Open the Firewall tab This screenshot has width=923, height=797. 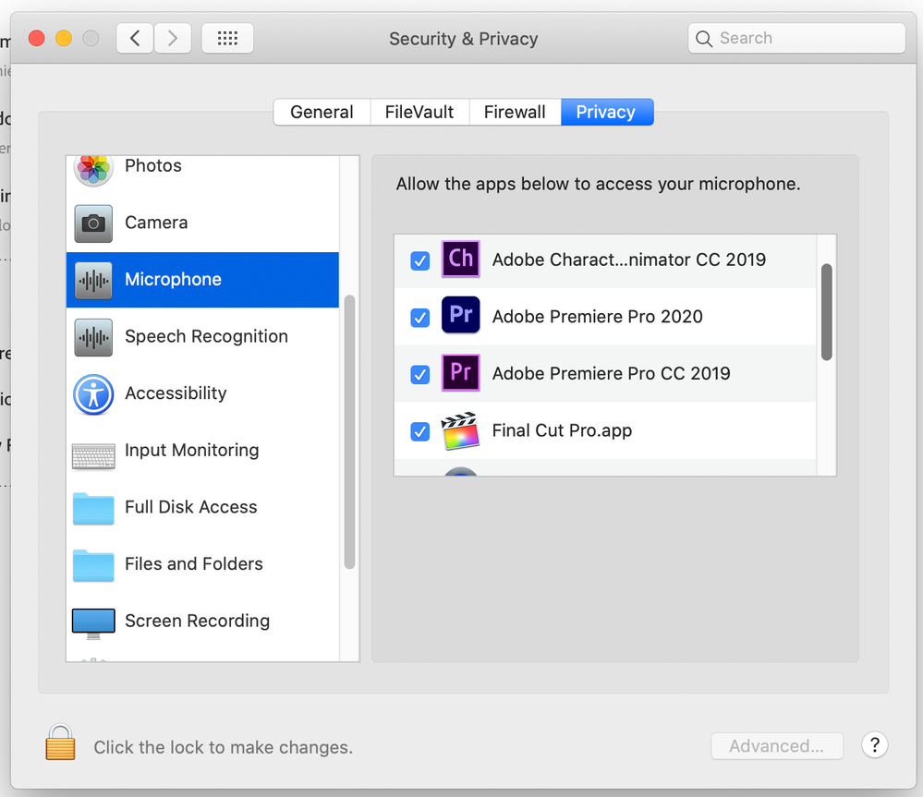click(515, 112)
